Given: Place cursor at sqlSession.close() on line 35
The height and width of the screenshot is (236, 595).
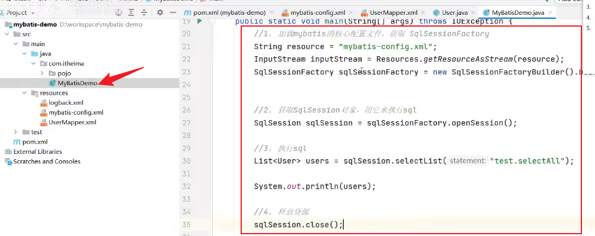Looking at the screenshot, I should (299, 225).
